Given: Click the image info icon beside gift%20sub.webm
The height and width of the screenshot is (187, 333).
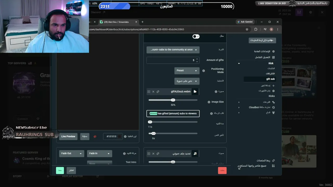Looking at the screenshot, I should [216, 92].
